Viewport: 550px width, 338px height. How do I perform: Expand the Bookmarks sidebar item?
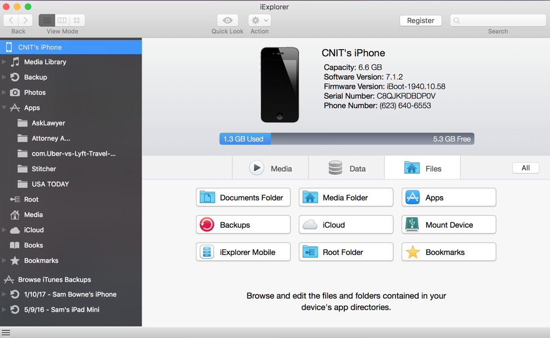[4, 260]
